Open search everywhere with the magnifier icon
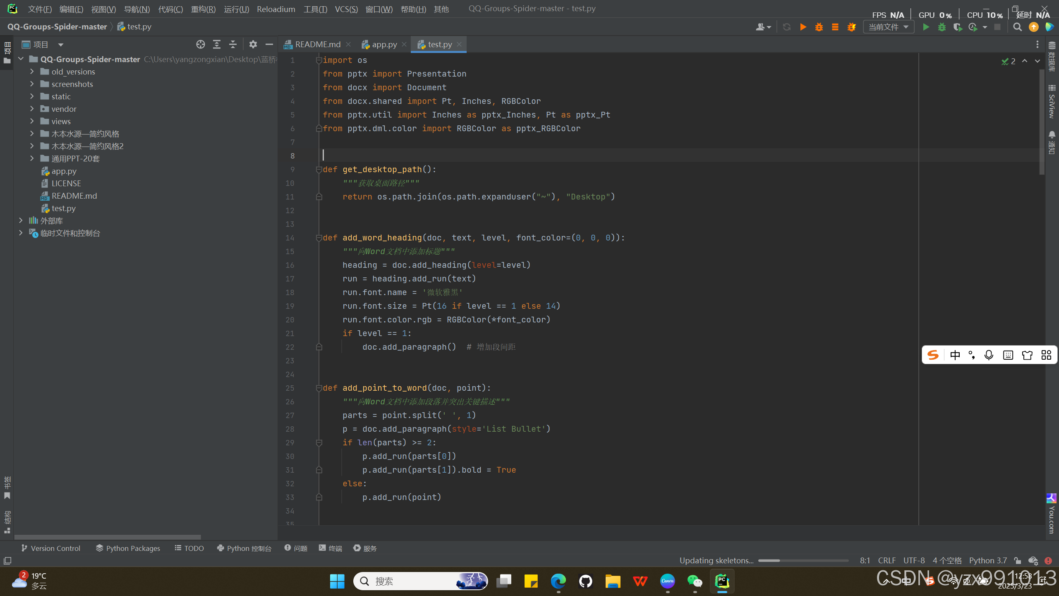1059x596 pixels. point(1017,27)
